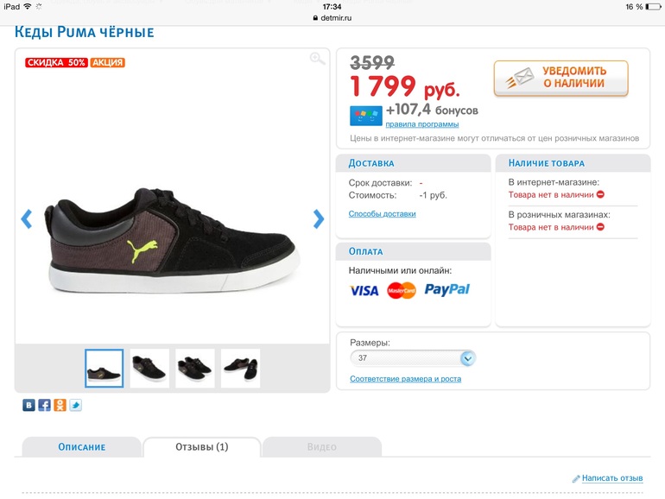Image resolution: width=665 pixels, height=499 pixels.
Task: Share via Odnoklassniki icon
Action: coord(60,405)
